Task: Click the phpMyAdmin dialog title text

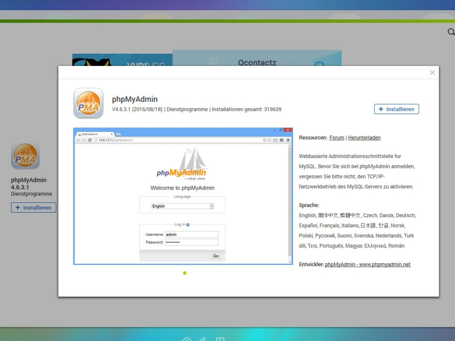Action: [x=135, y=99]
